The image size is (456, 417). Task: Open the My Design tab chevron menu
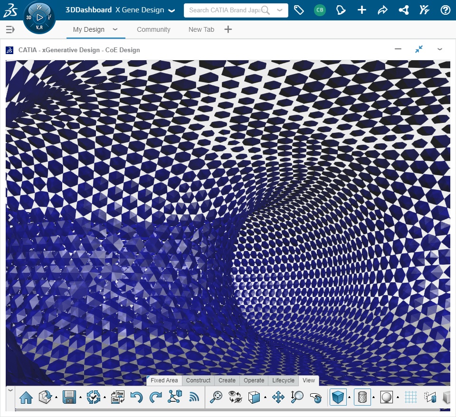pos(115,29)
